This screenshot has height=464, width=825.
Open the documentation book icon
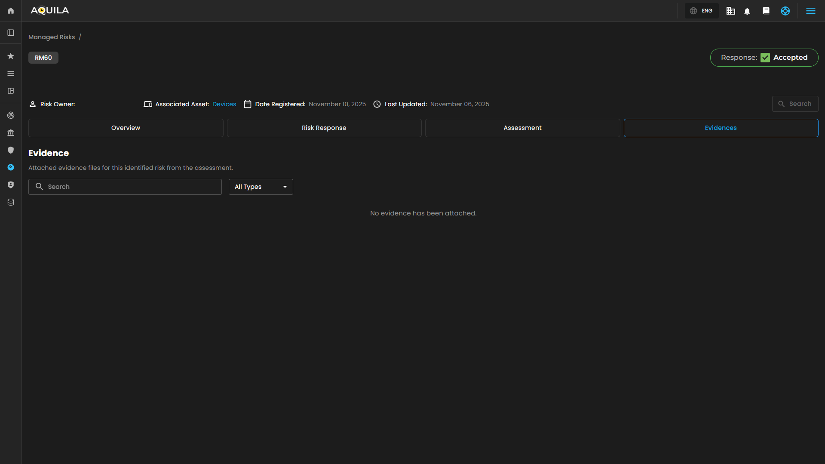766,11
